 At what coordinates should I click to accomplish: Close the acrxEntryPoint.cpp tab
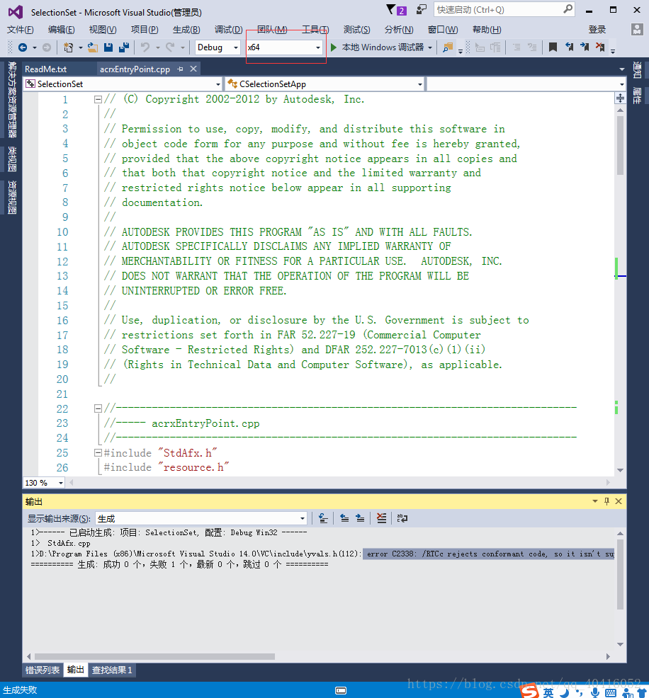click(193, 69)
